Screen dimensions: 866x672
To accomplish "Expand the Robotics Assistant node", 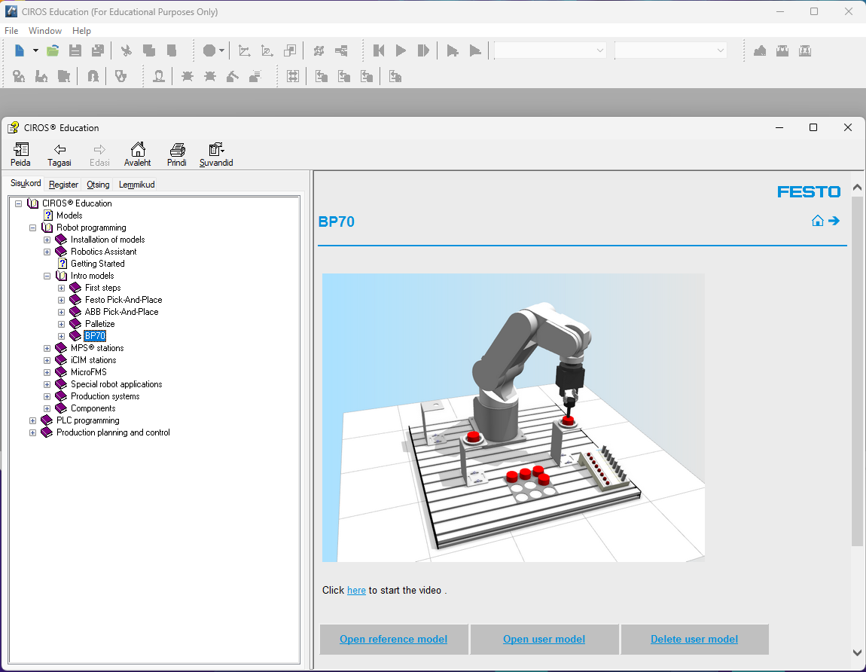I will (x=47, y=252).
